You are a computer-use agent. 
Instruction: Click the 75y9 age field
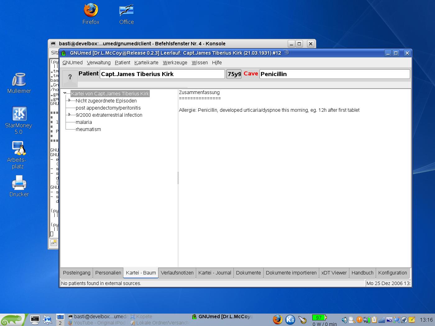pos(234,74)
